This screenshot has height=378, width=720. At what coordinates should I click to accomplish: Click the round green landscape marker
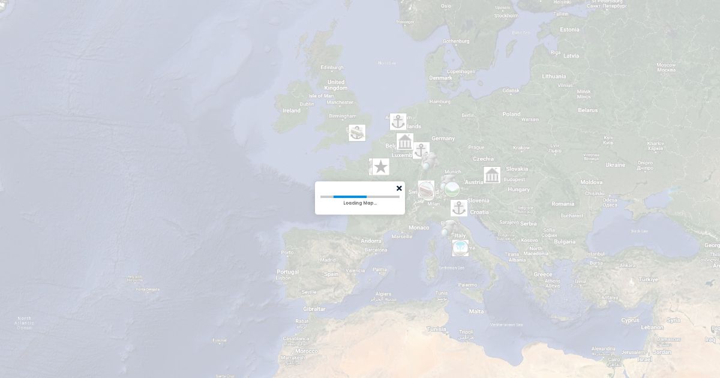[452, 190]
